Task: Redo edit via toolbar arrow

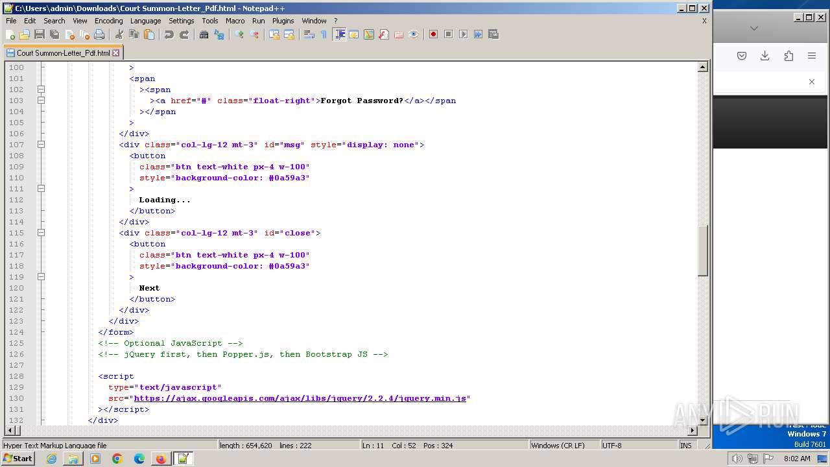Action: [184, 34]
